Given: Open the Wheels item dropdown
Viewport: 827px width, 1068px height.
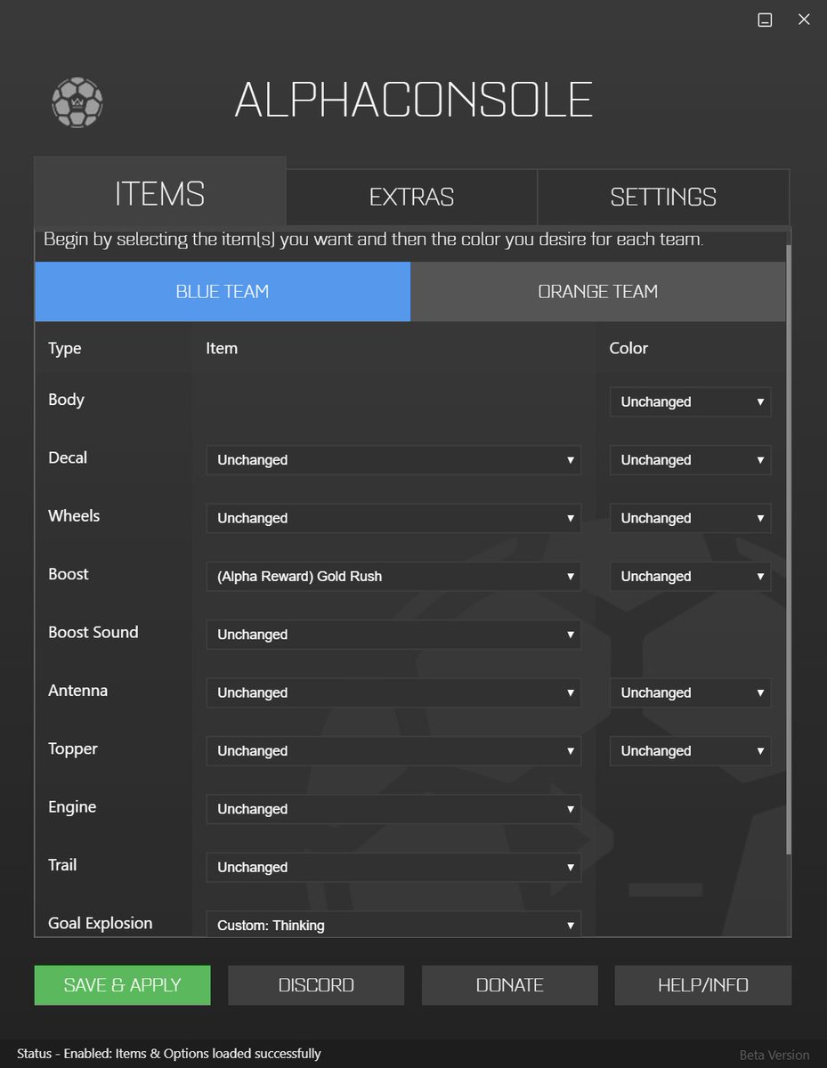Looking at the screenshot, I should coord(393,518).
